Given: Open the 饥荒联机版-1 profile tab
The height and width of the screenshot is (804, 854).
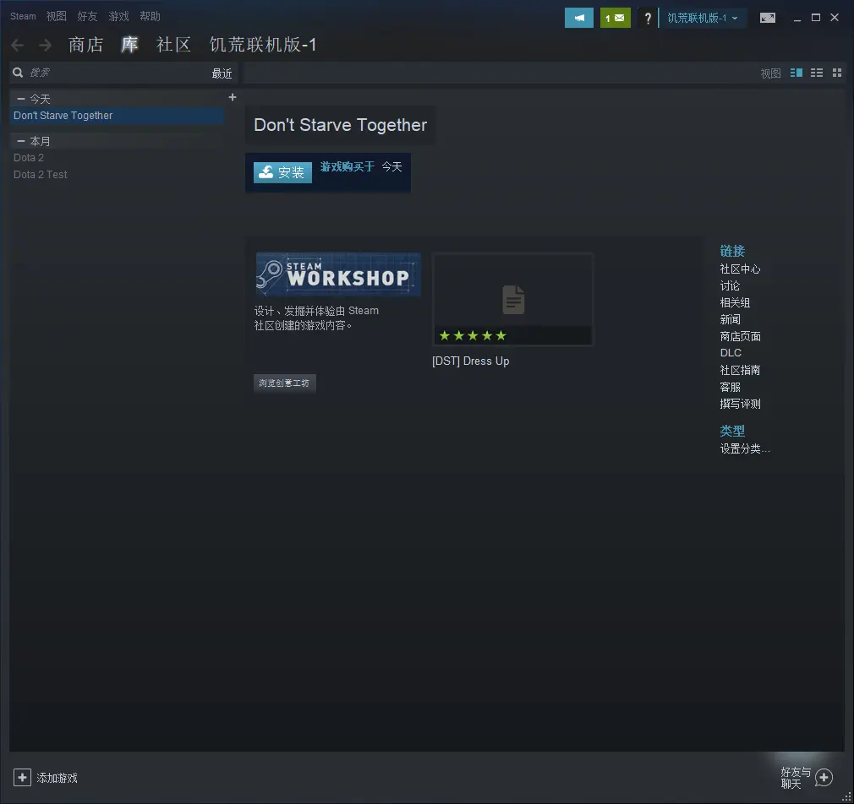Looking at the screenshot, I should pyautogui.click(x=263, y=45).
